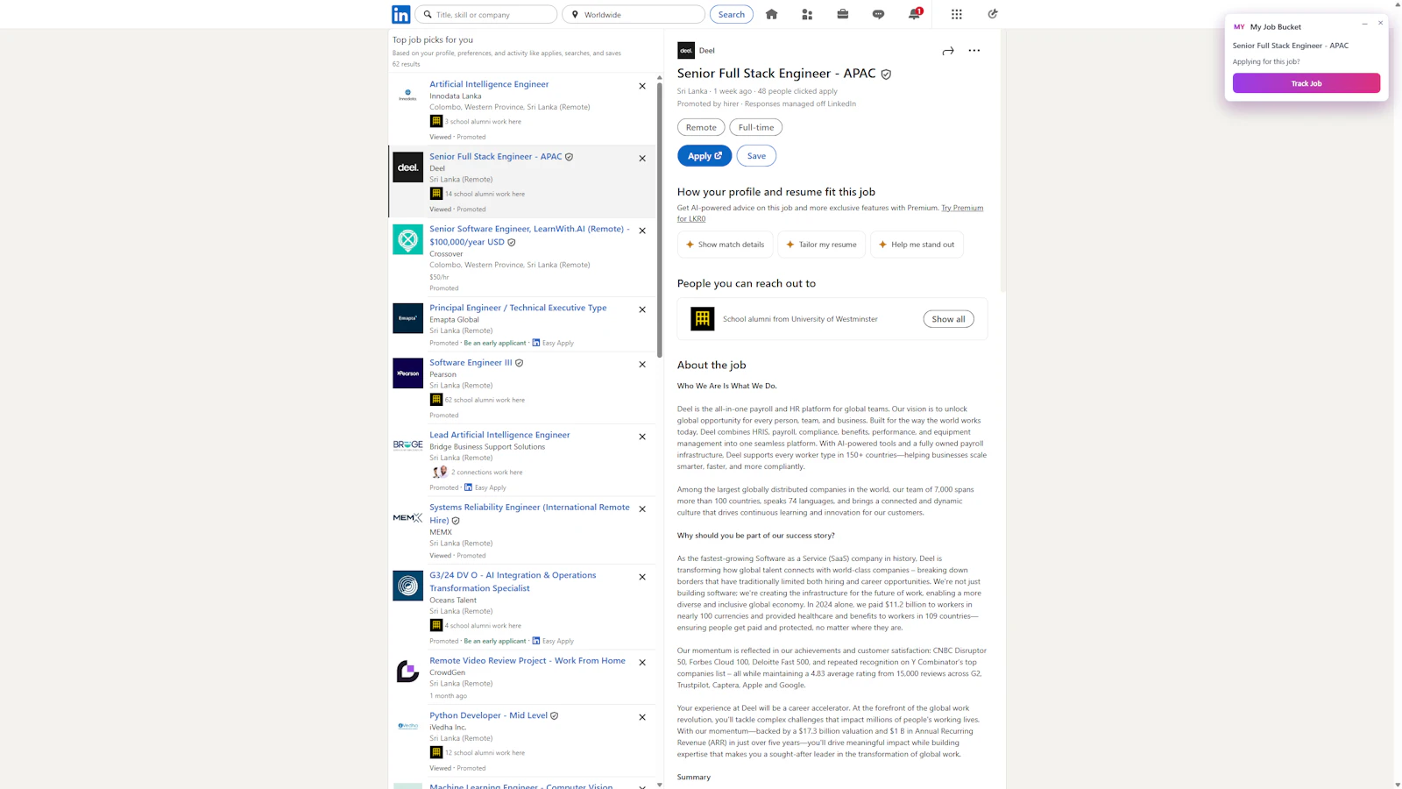Dismiss the Crossover Senior Software Engineer job
The height and width of the screenshot is (789, 1402).
coord(642,231)
